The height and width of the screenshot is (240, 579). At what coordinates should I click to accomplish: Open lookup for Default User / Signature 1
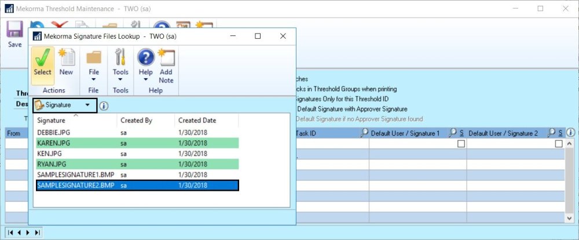(x=453, y=133)
